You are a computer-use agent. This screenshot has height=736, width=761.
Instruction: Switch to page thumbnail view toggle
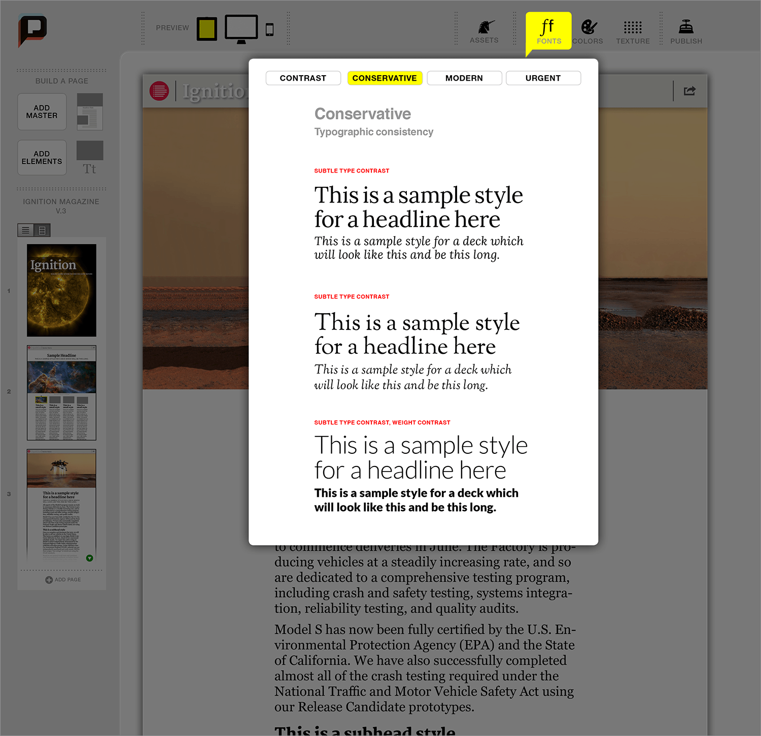[x=42, y=230]
